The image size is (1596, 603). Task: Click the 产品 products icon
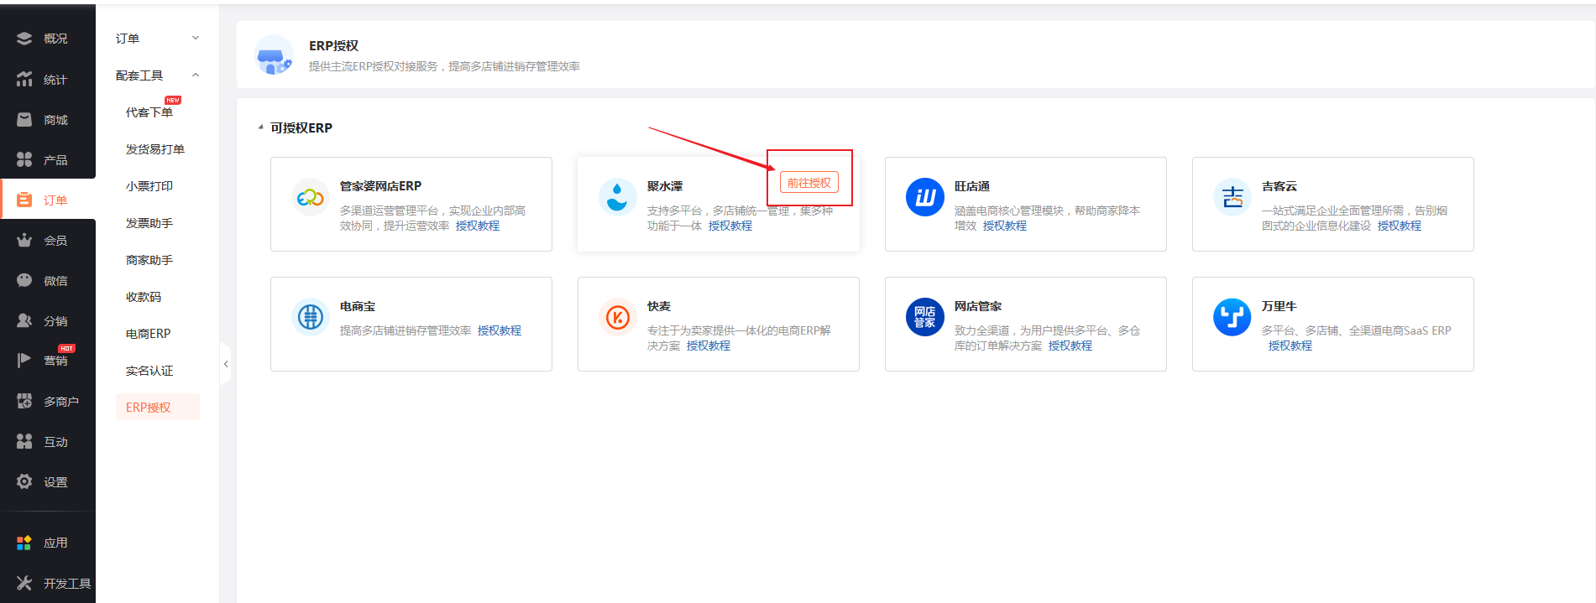click(24, 159)
